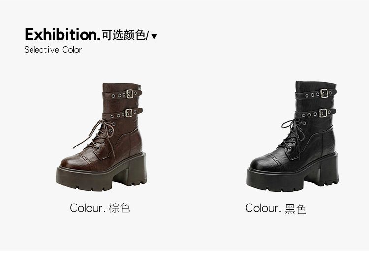369x262 pixels.
Task: Click the brown boot's lower buckle
Action: (x=129, y=113)
